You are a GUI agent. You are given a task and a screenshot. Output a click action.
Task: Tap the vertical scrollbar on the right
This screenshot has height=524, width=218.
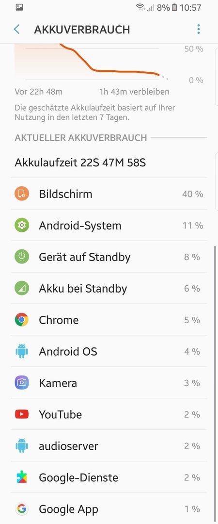[214, 384]
